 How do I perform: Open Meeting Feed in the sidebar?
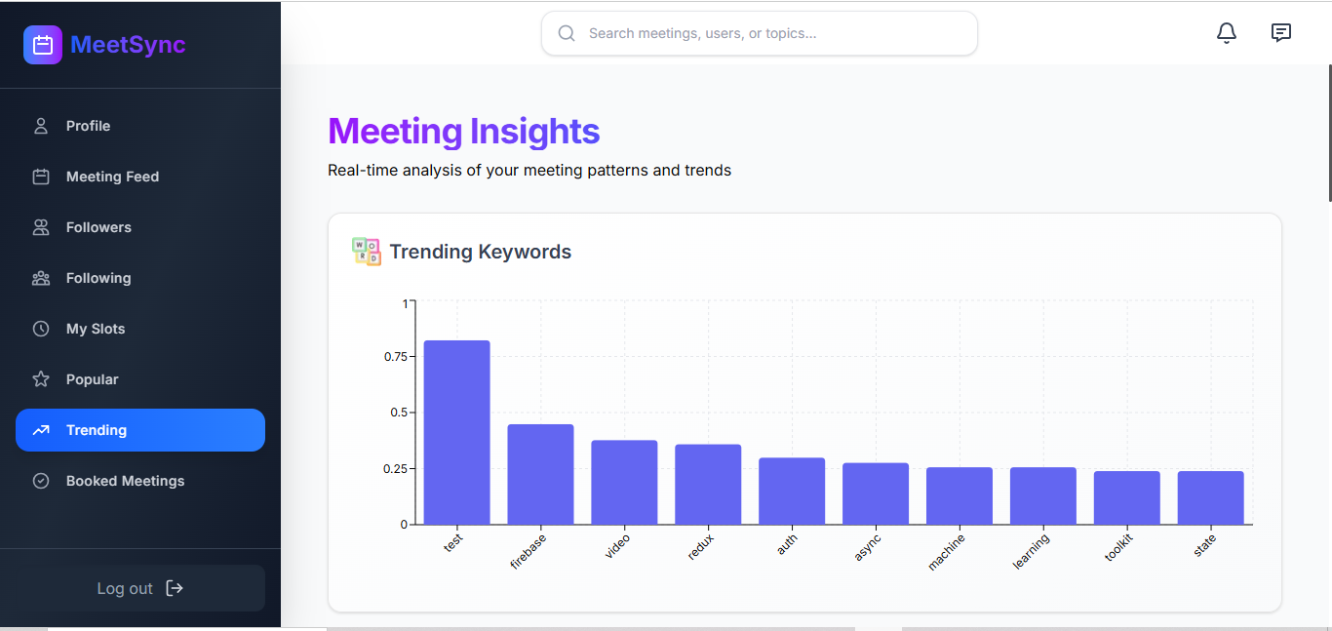point(112,177)
